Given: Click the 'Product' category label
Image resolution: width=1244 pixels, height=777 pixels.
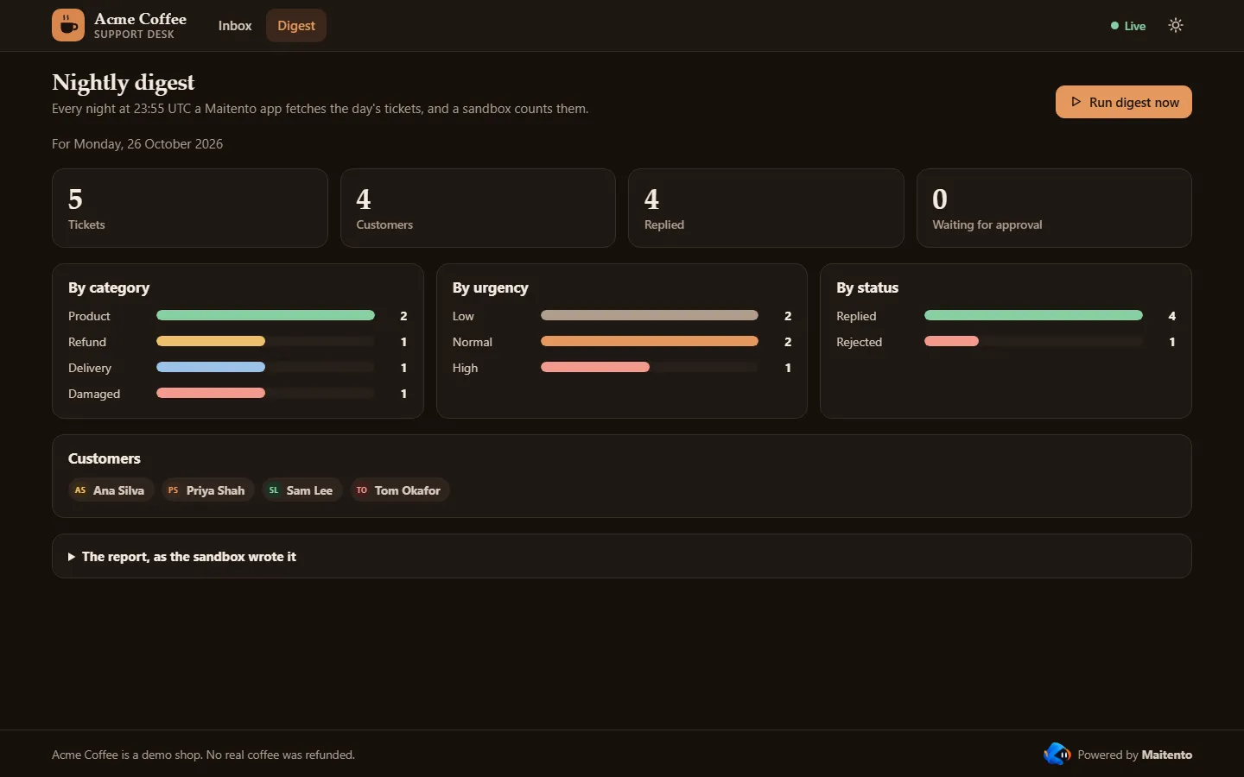Looking at the screenshot, I should 89,316.
